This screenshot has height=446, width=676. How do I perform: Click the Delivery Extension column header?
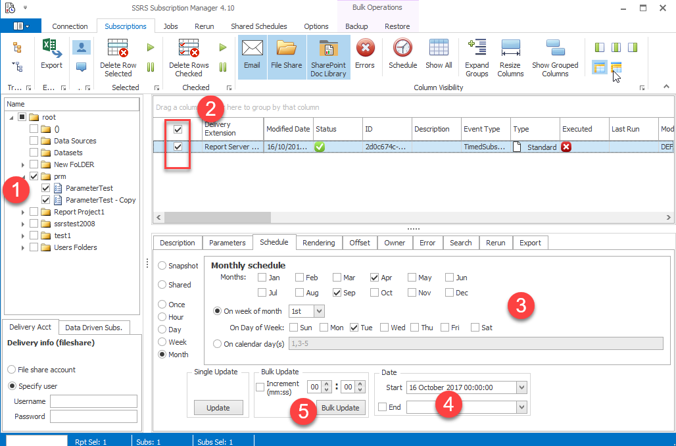233,128
